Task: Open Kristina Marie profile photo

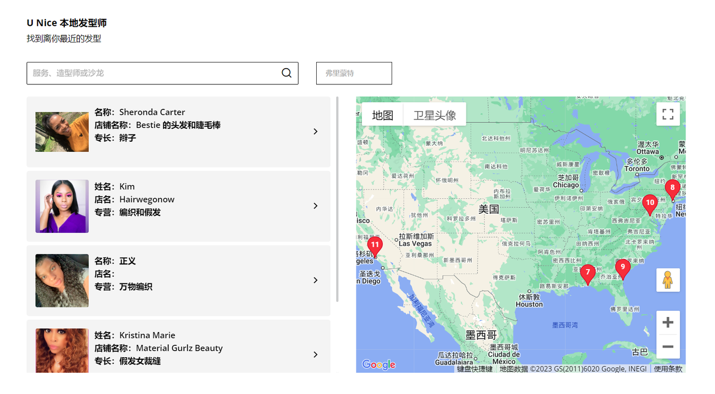Action: click(x=62, y=350)
